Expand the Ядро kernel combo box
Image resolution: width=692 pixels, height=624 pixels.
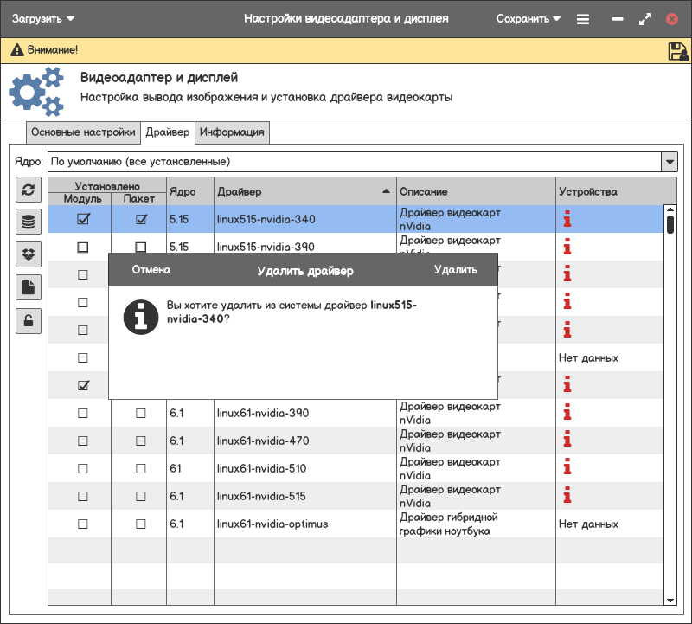coord(669,162)
